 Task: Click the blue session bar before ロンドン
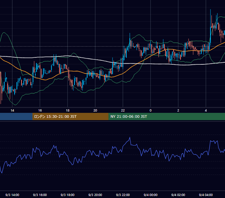(16, 116)
